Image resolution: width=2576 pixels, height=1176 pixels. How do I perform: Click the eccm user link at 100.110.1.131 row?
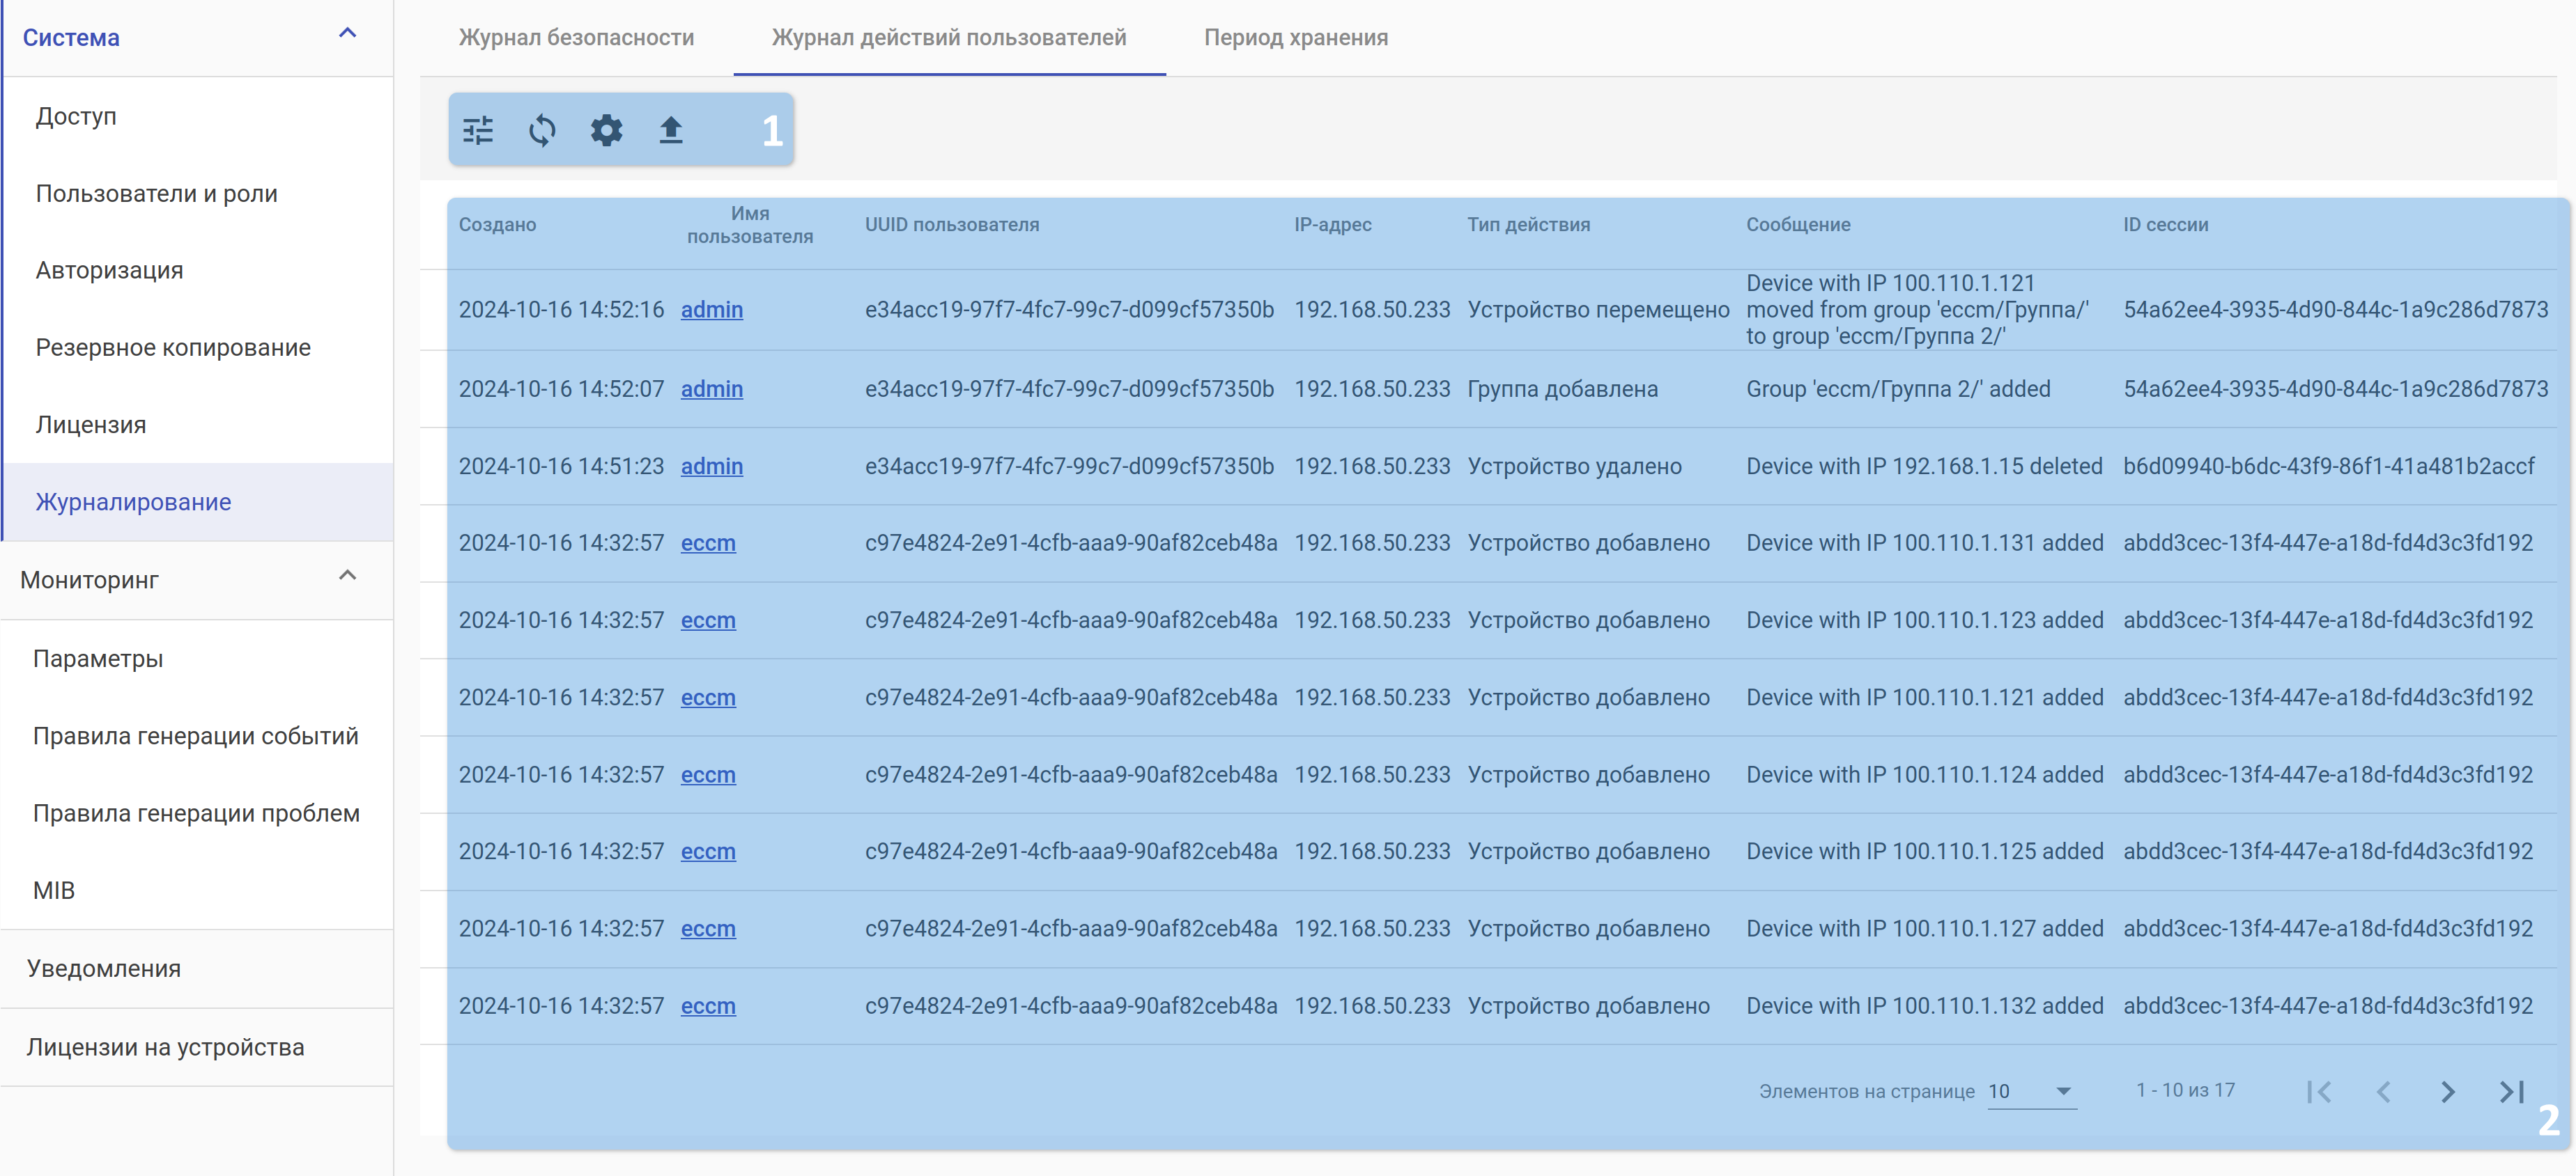(x=707, y=544)
